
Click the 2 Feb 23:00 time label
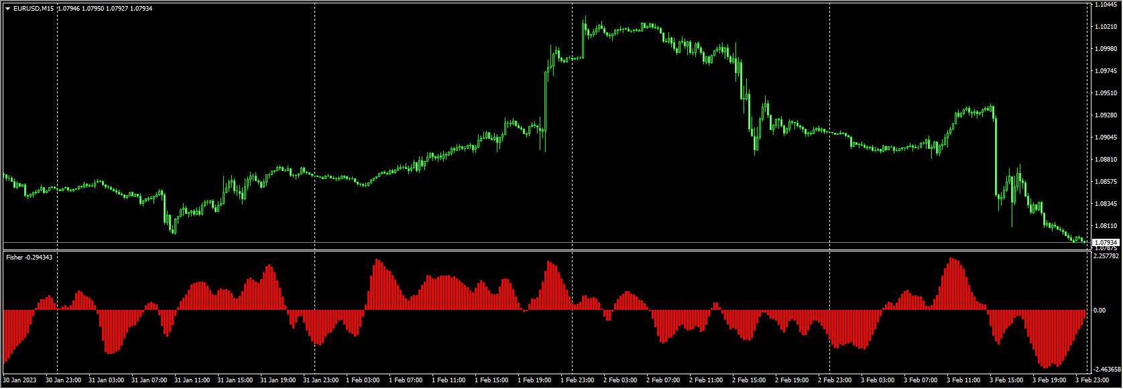coord(835,380)
